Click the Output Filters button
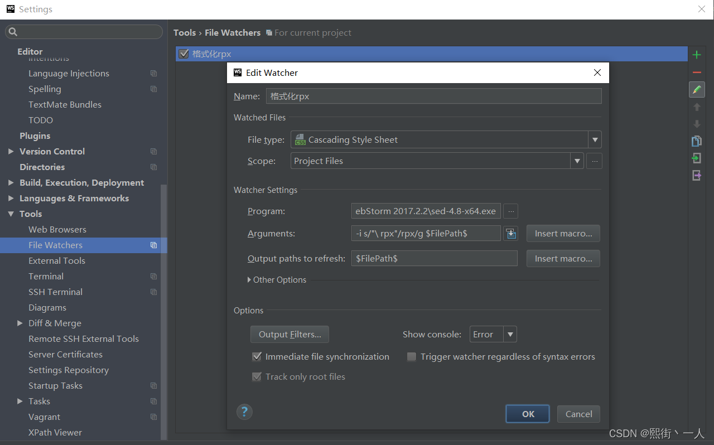 click(x=290, y=334)
